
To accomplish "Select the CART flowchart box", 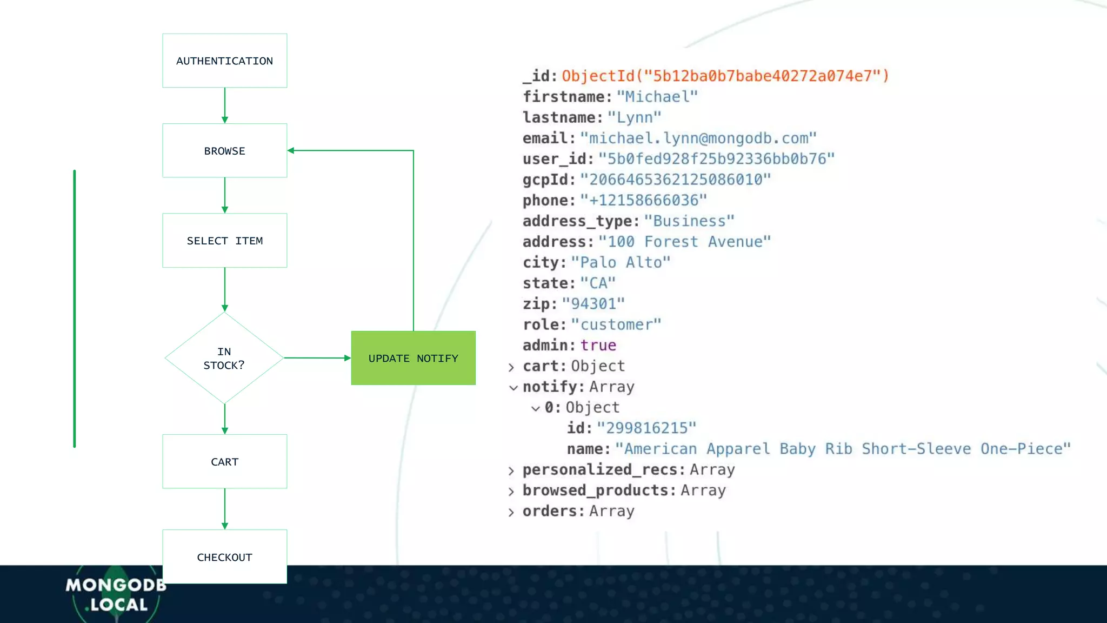I will (224, 461).
